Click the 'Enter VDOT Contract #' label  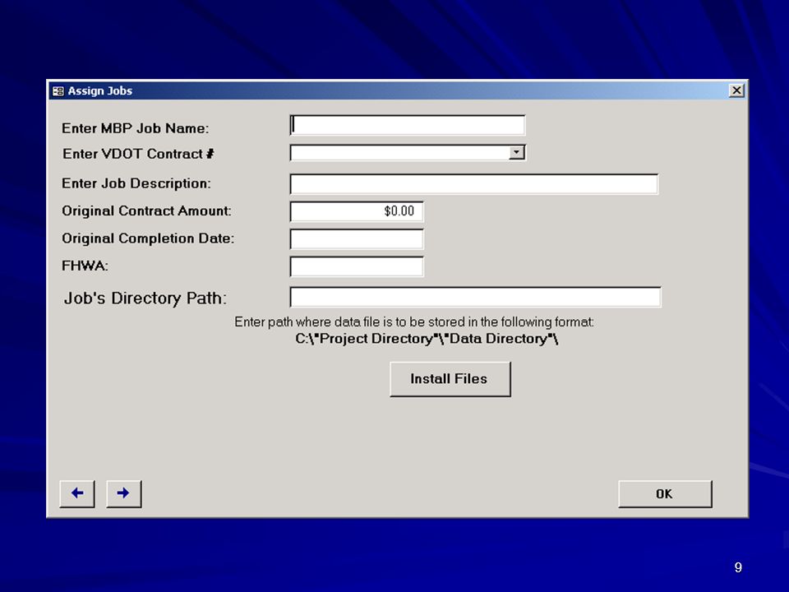(x=138, y=154)
